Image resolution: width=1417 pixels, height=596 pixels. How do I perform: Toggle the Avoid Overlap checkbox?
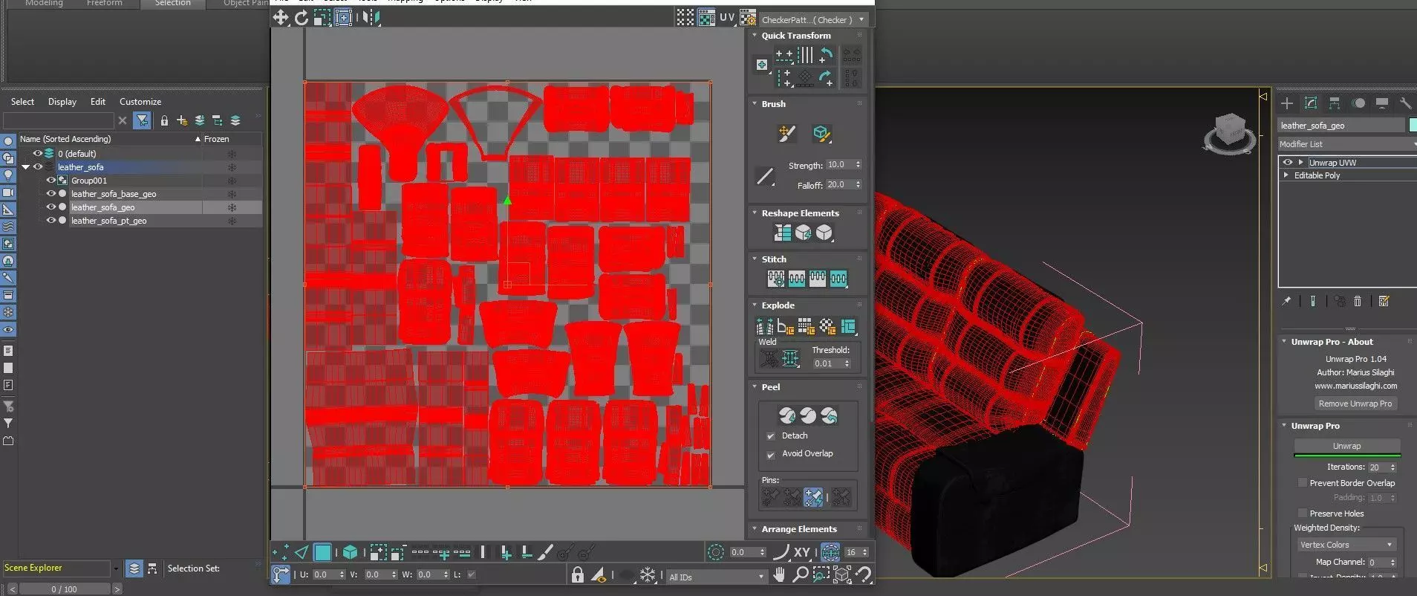[x=771, y=454]
